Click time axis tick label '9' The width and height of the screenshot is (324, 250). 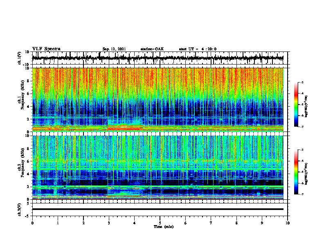point(262,223)
